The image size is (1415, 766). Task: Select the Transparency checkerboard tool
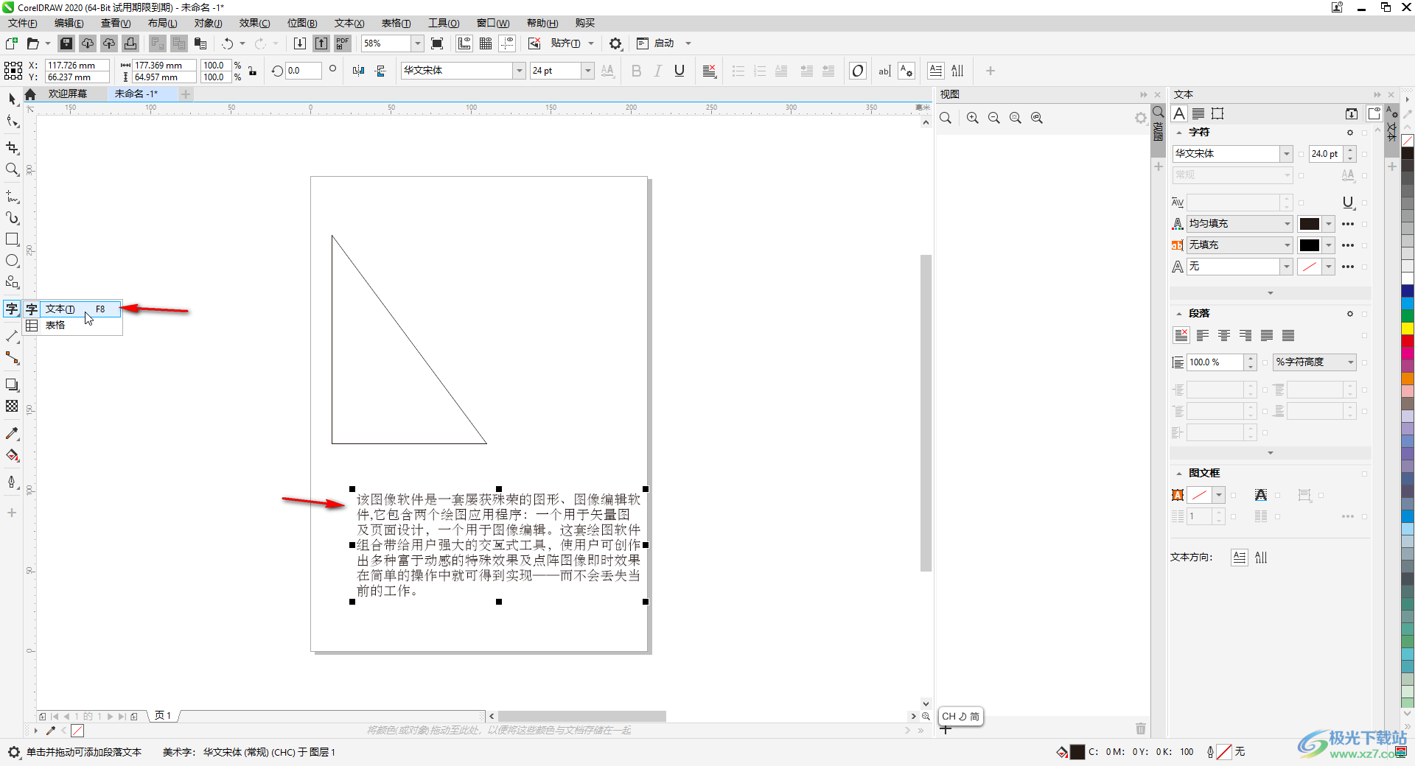12,406
